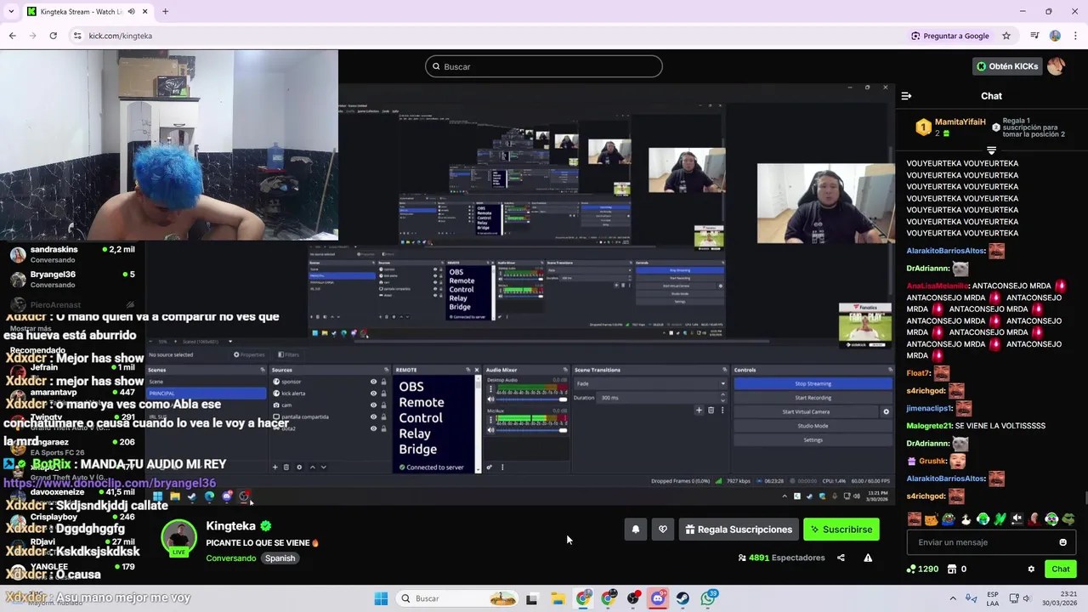Click Obtén KICKs button

(1006, 66)
